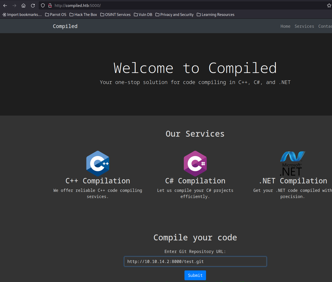The width and height of the screenshot is (332, 282).
Task: Reload the page with refresh icon
Action: tap(33, 5)
